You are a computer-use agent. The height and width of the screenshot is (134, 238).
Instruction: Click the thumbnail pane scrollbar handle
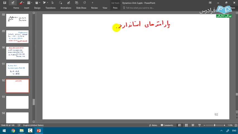tap(34, 102)
